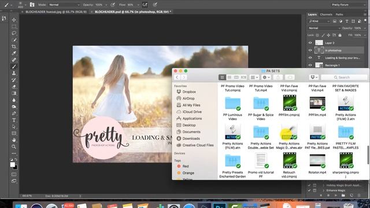Click the background color swatch
This screenshot has width=370, height=208.
[x=16, y=168]
